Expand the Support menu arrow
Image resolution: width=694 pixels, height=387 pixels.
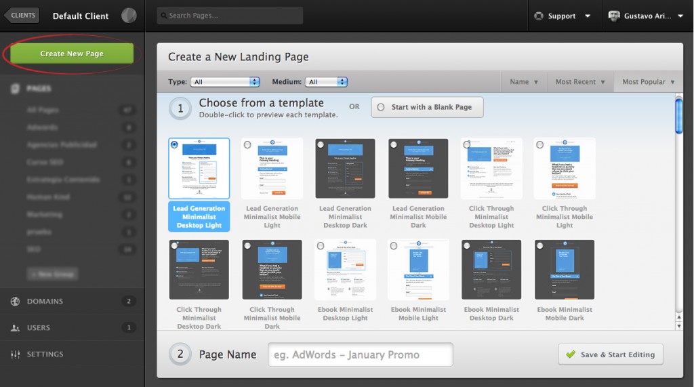[587, 16]
